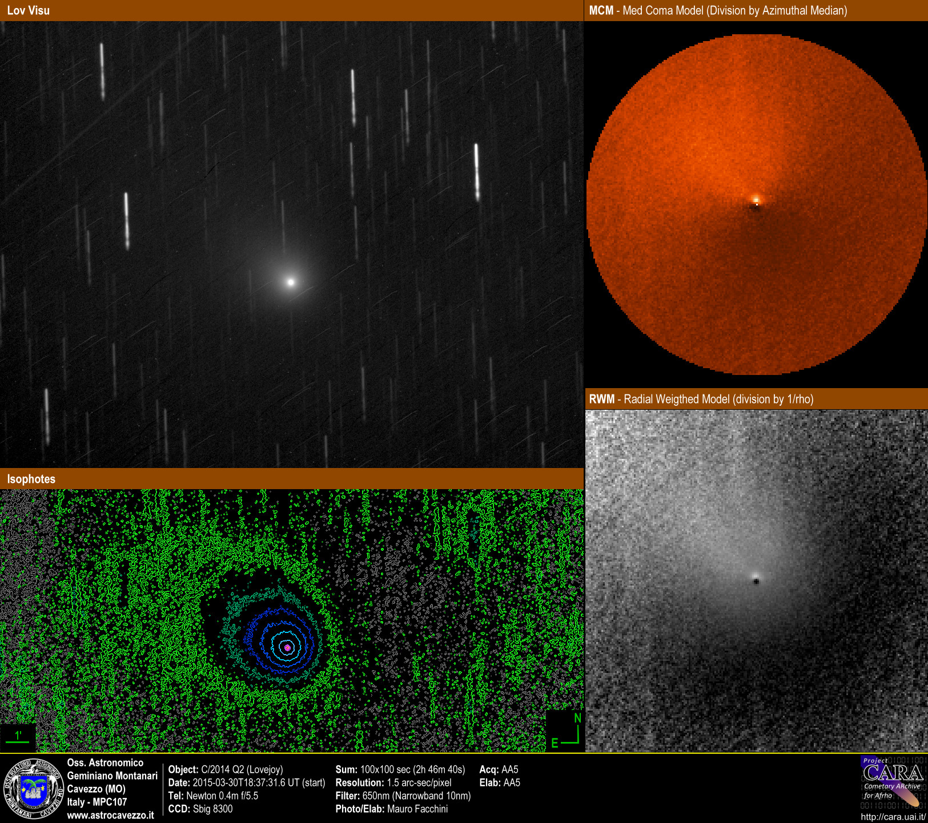
Task: Select the Lov Visu panel header
Action: (29, 10)
